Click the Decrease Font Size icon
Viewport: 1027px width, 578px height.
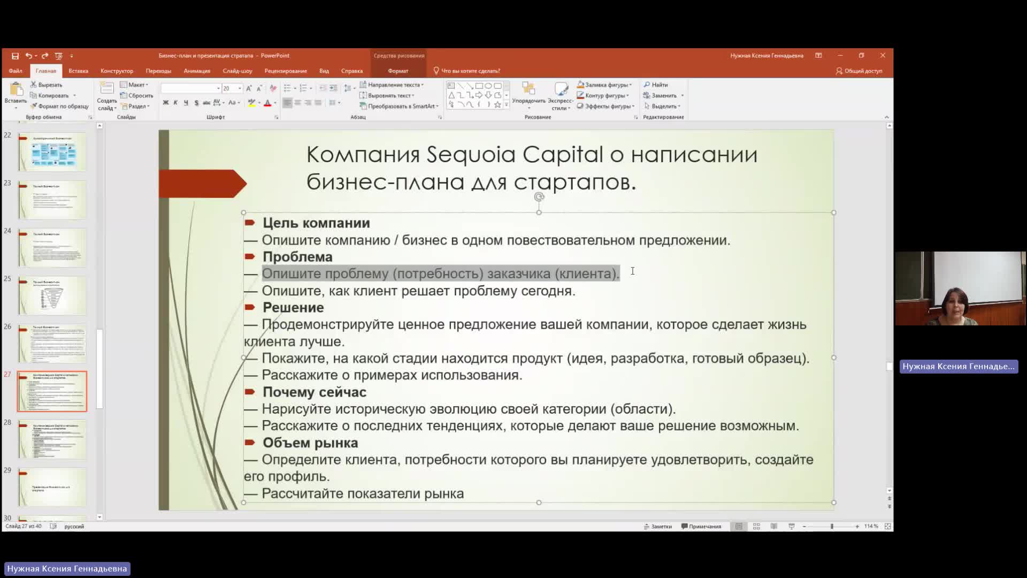[259, 88]
